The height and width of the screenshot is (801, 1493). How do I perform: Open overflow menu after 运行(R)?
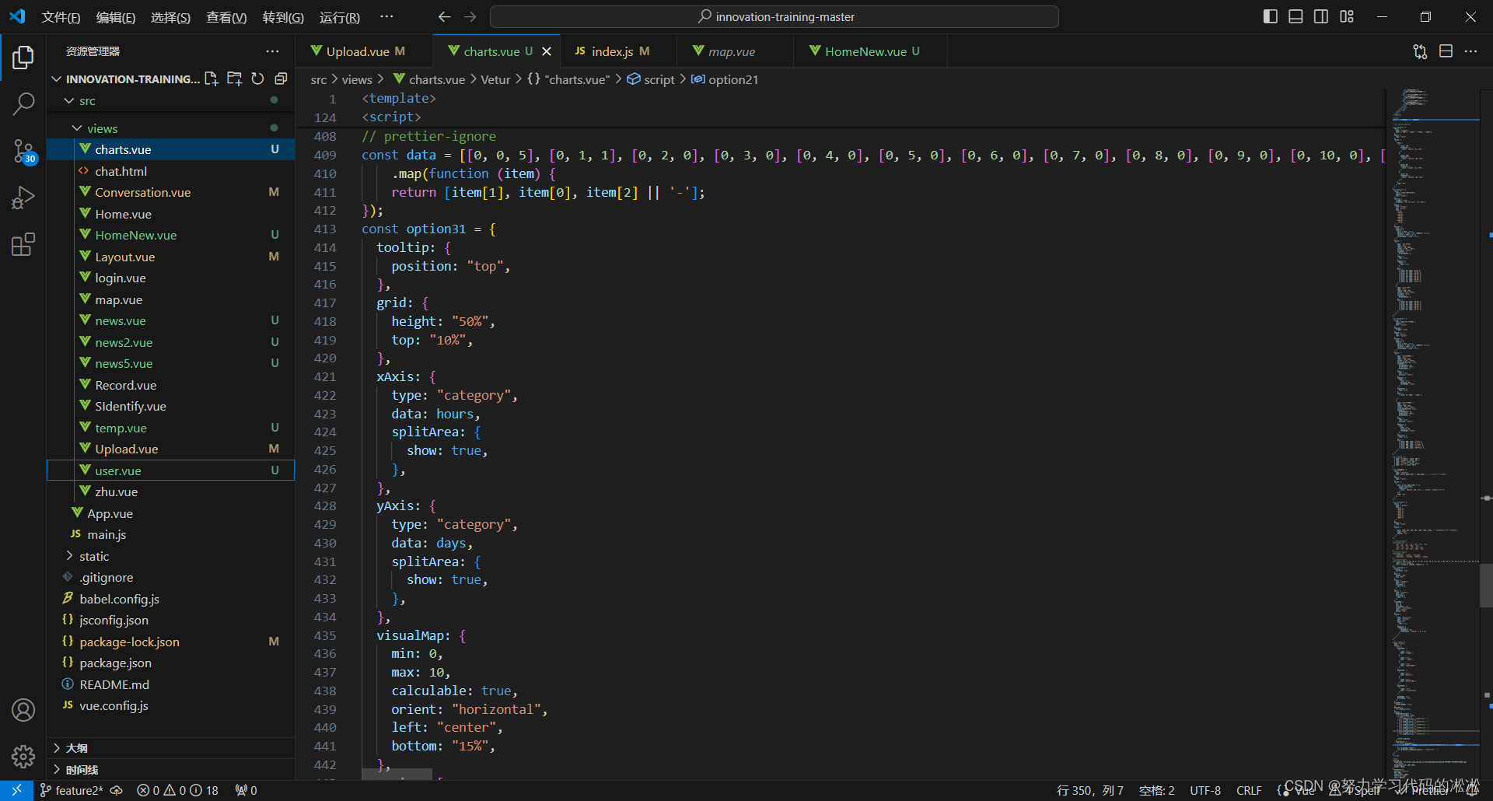tap(386, 16)
